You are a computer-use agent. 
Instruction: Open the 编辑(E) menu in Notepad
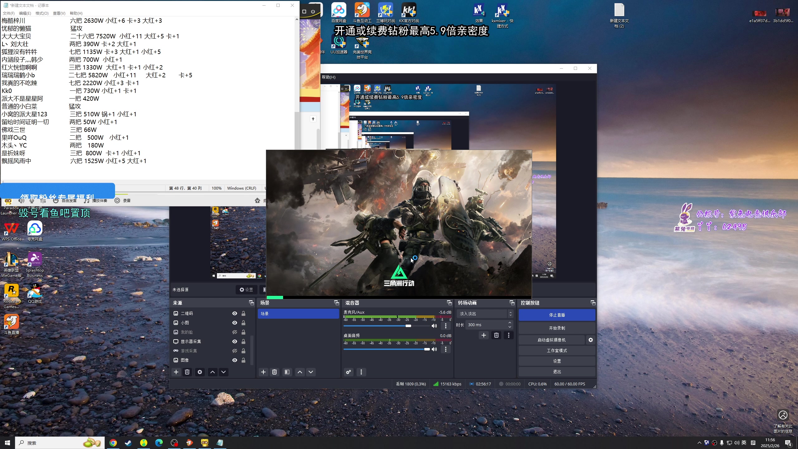point(25,13)
